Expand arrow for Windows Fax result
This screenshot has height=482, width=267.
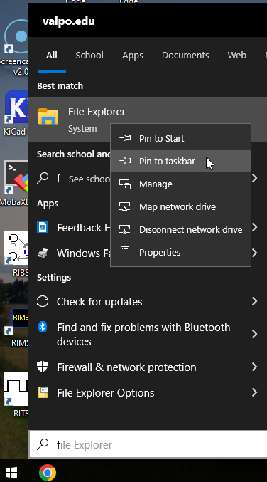click(x=254, y=253)
